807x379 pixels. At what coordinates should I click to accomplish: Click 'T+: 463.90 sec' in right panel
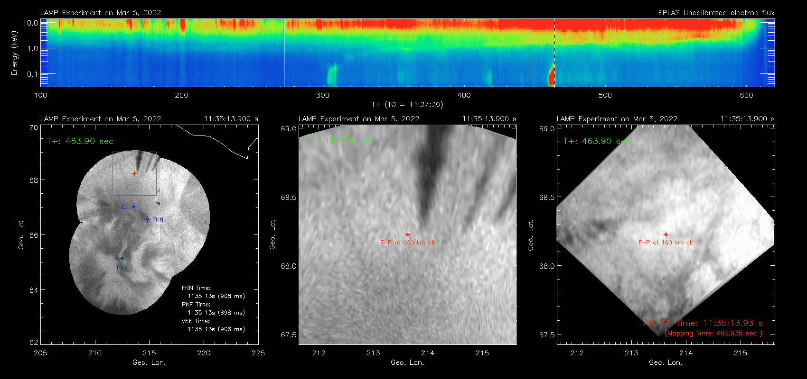point(596,141)
